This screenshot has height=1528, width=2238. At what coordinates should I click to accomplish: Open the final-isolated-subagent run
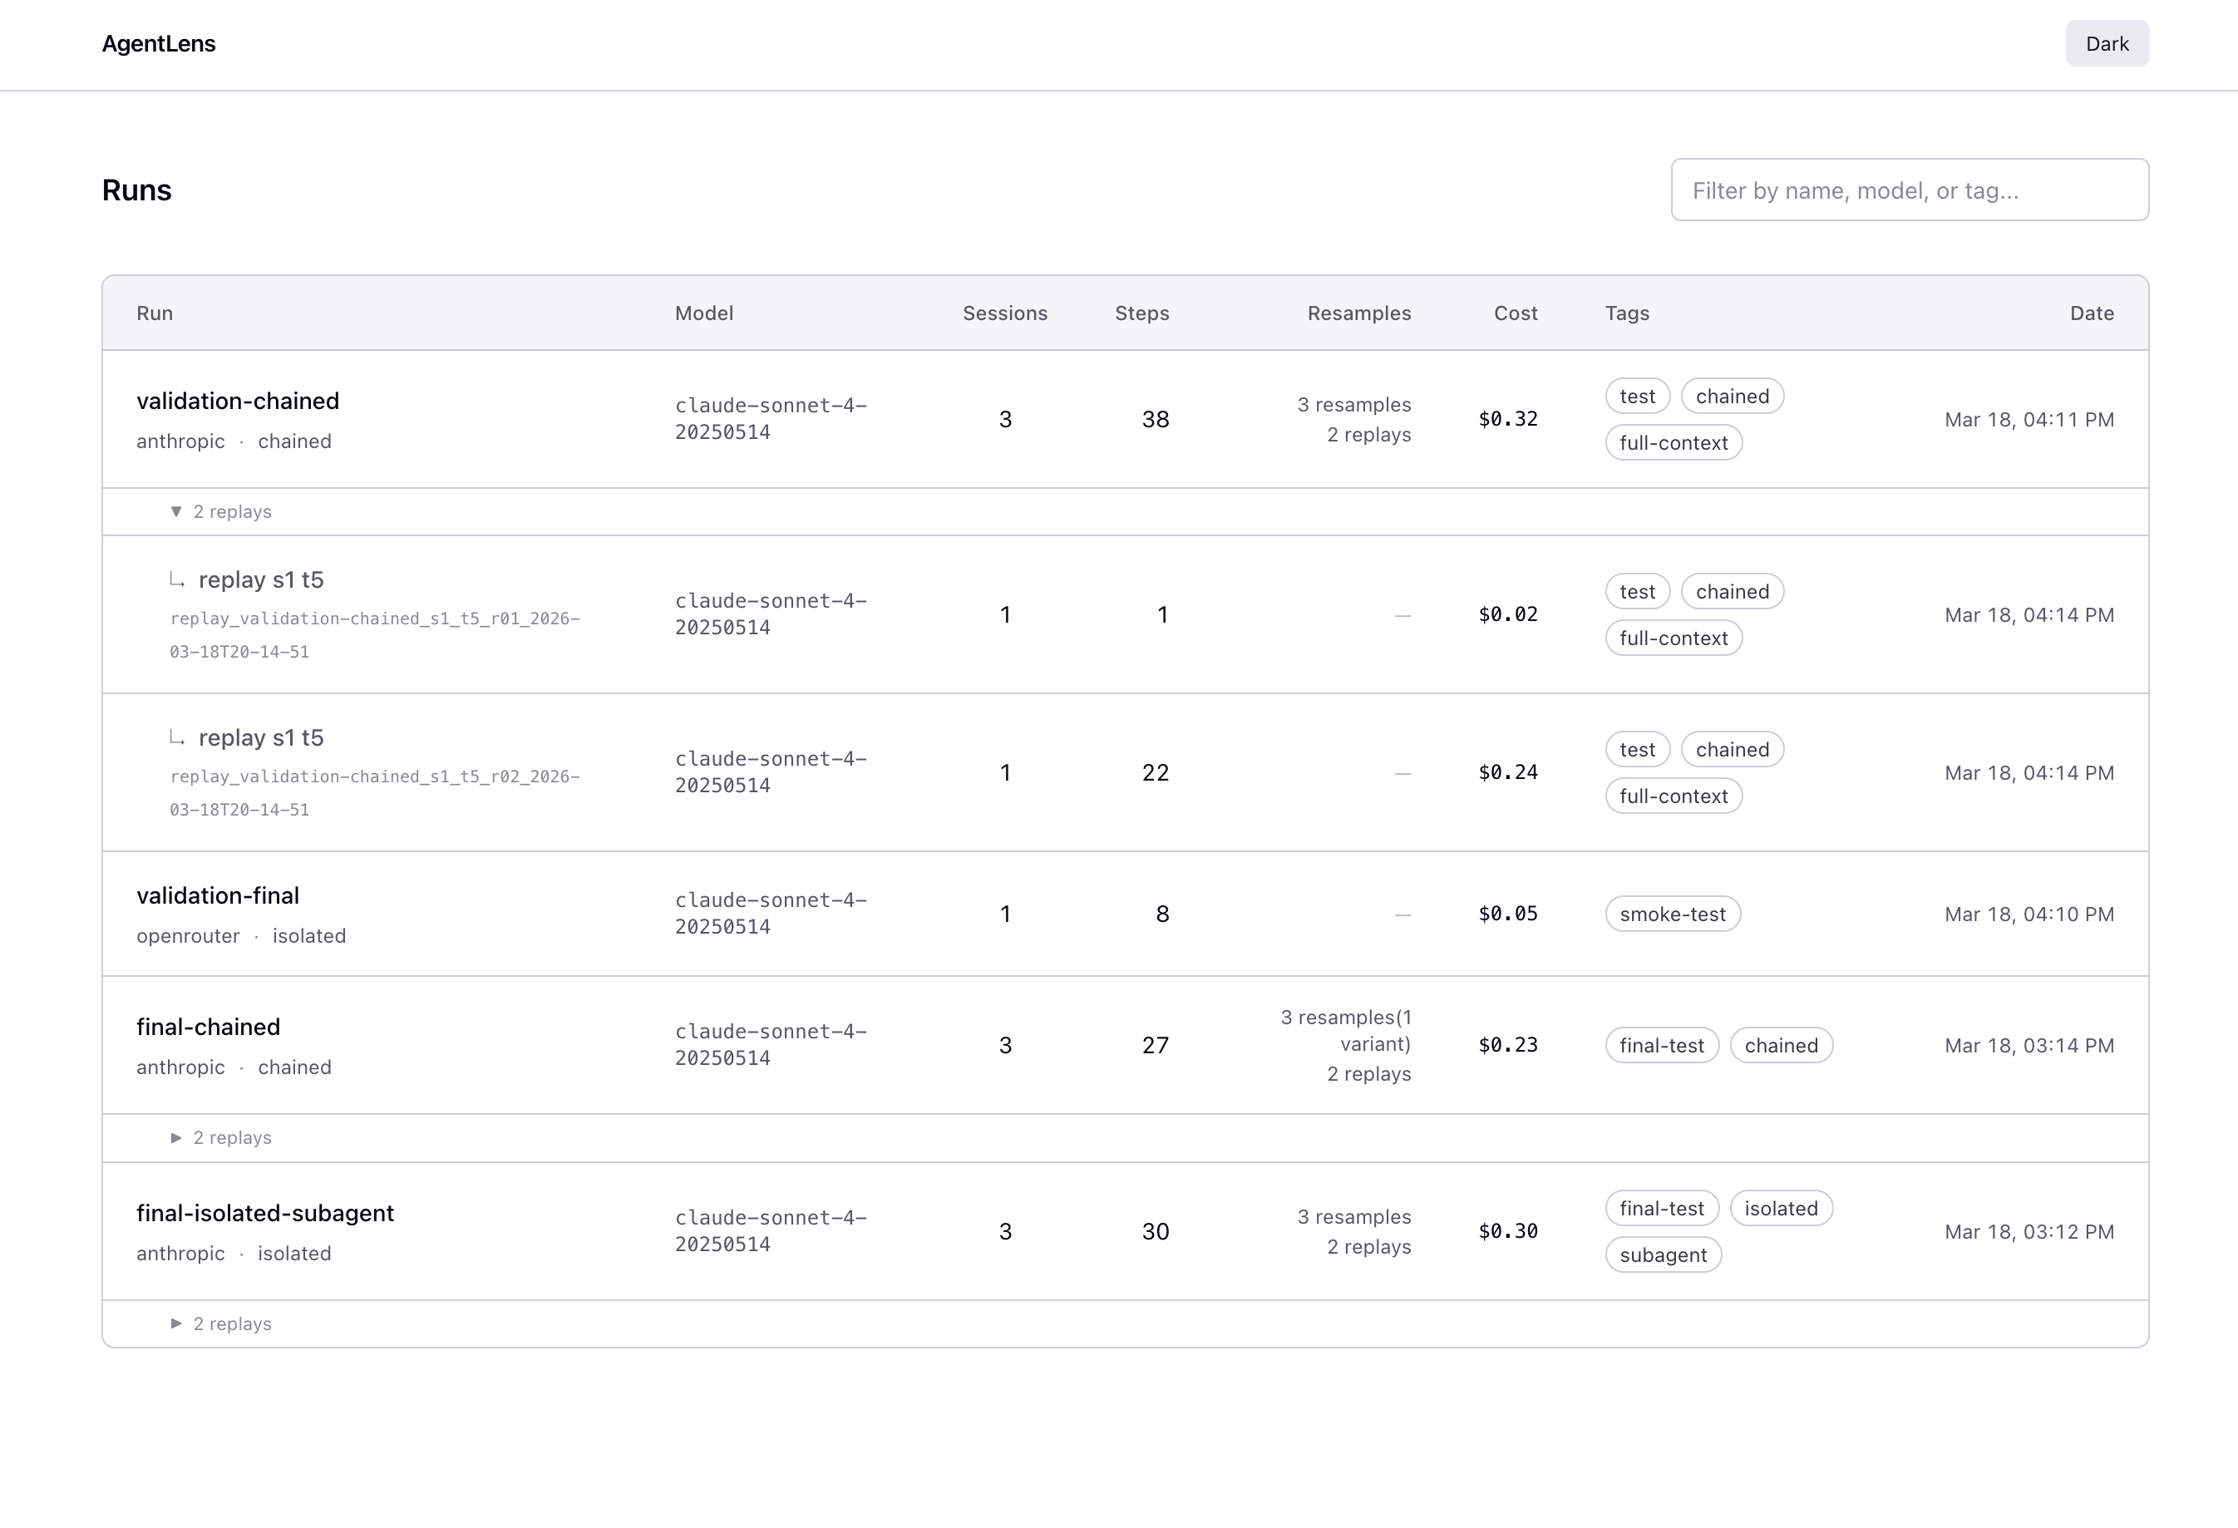[265, 1212]
